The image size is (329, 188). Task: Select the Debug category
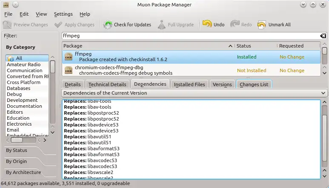pos(14,94)
